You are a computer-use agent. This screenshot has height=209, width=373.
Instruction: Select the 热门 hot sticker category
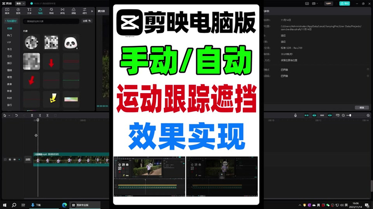point(9,35)
